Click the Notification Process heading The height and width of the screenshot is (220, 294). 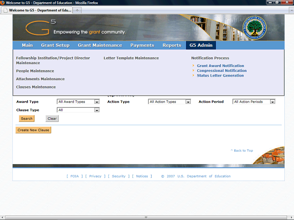point(210,58)
